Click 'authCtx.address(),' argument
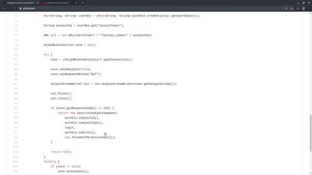This screenshot has width=312, height=175. coord(80,133)
